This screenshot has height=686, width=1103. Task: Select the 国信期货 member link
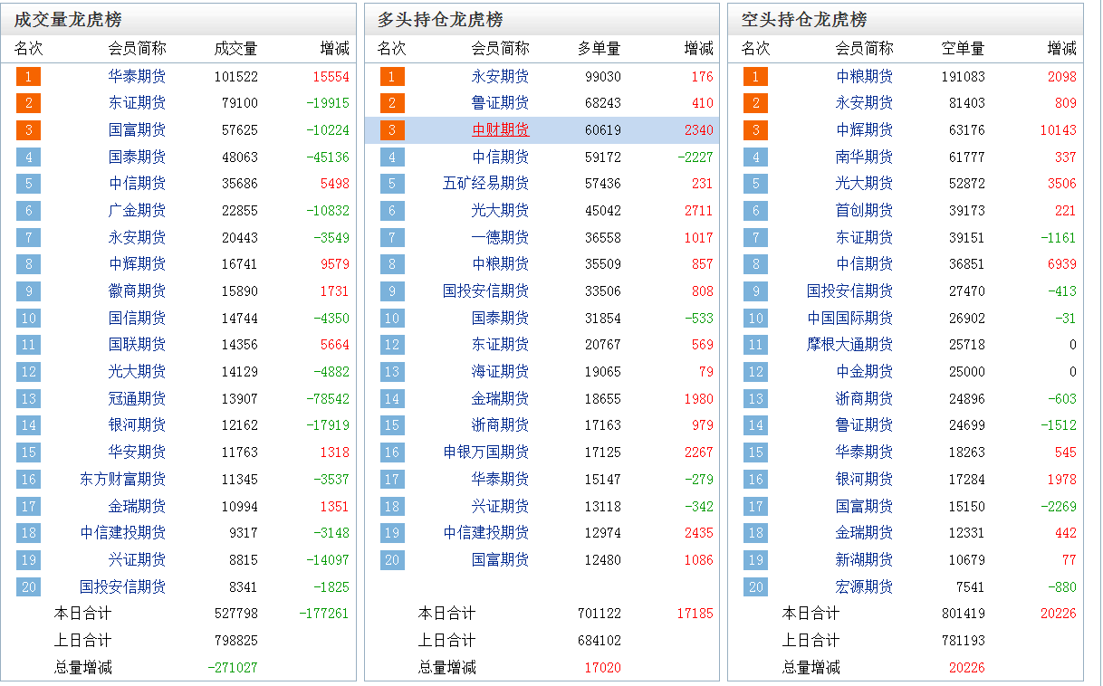(x=137, y=319)
